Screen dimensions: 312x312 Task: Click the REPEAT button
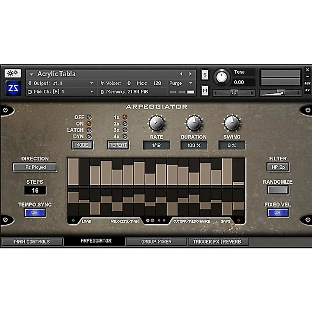click(x=118, y=145)
